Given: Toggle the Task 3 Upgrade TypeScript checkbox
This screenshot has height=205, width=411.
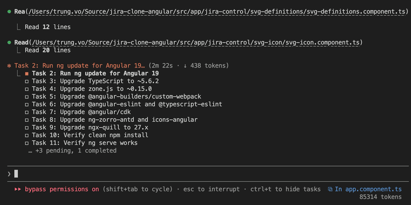Looking at the screenshot, I should (x=27, y=81).
